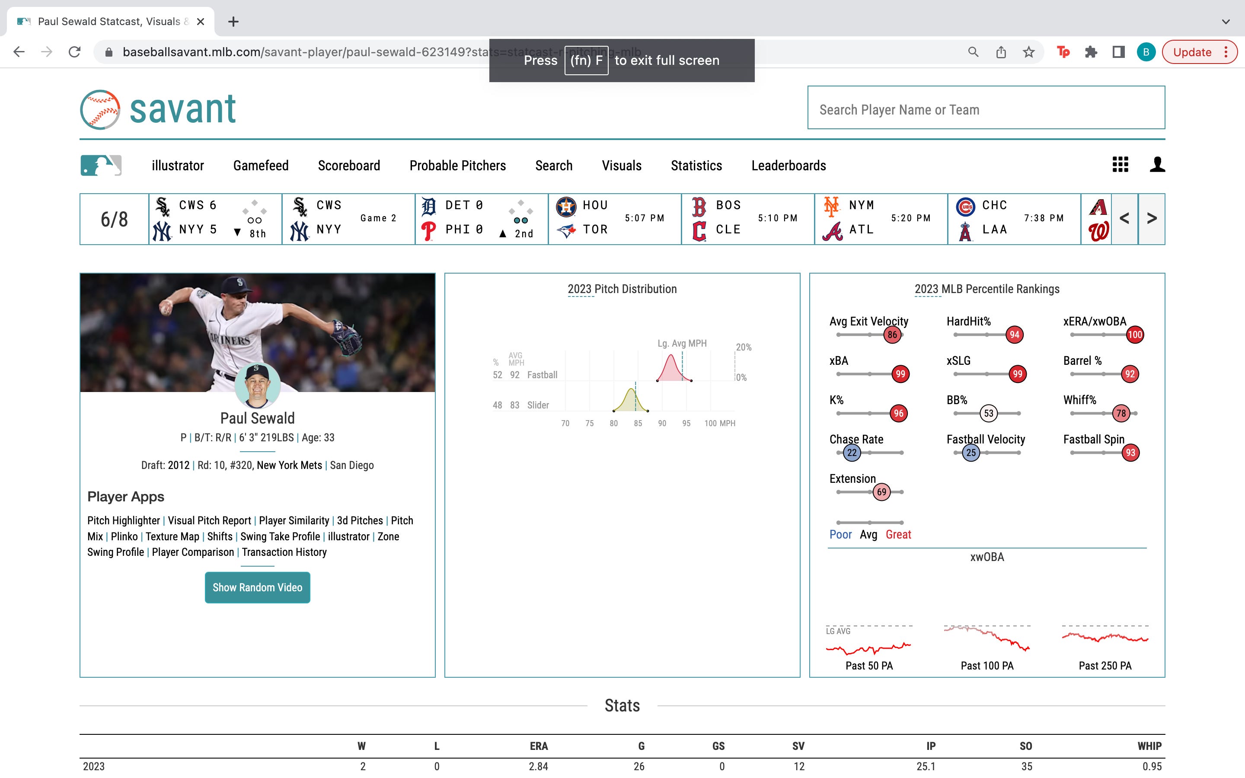Image resolution: width=1245 pixels, height=778 pixels.
Task: Show previous scoreboard games arrow
Action: point(1125,219)
